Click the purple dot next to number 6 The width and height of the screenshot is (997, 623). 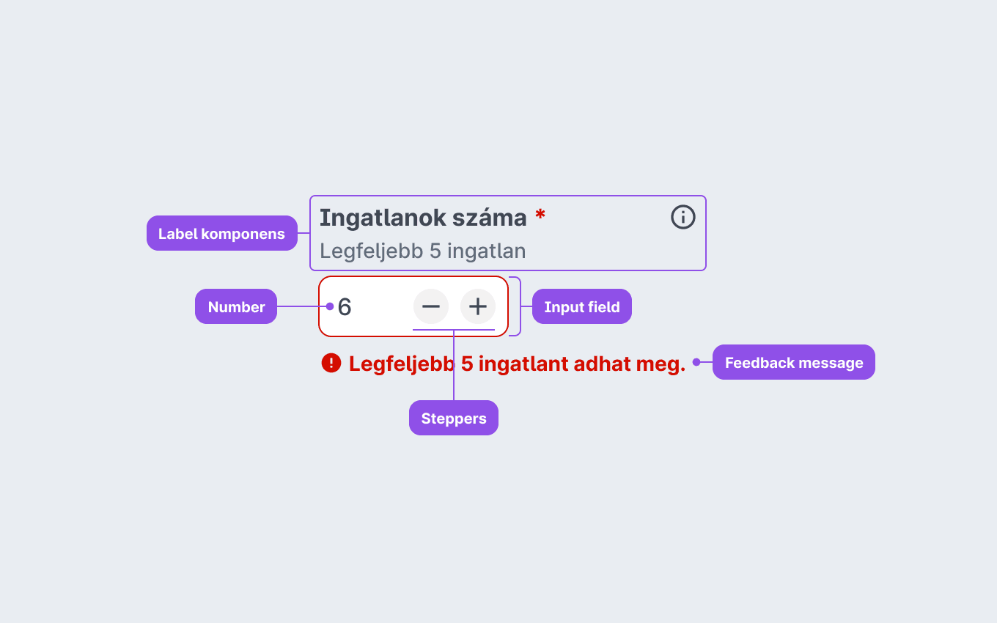330,306
